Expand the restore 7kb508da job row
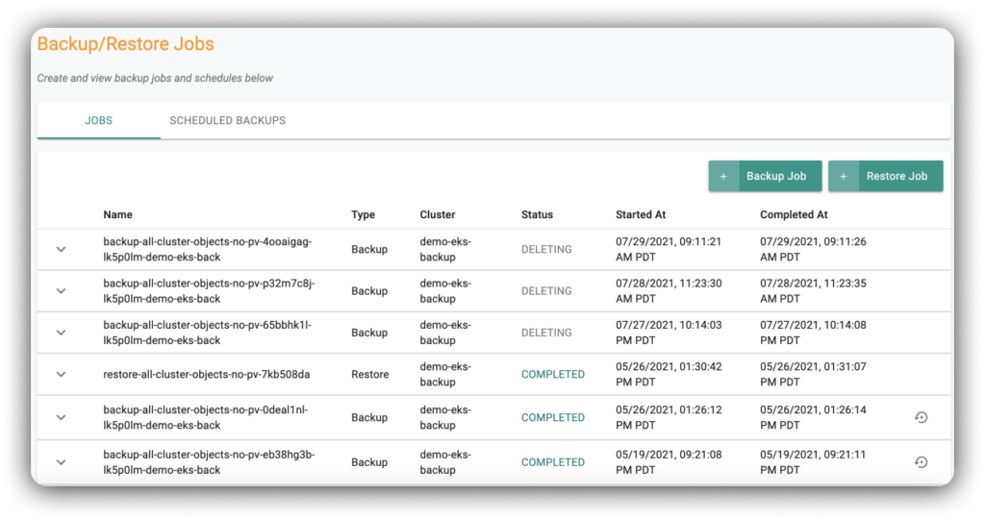985x520 pixels. (x=61, y=375)
